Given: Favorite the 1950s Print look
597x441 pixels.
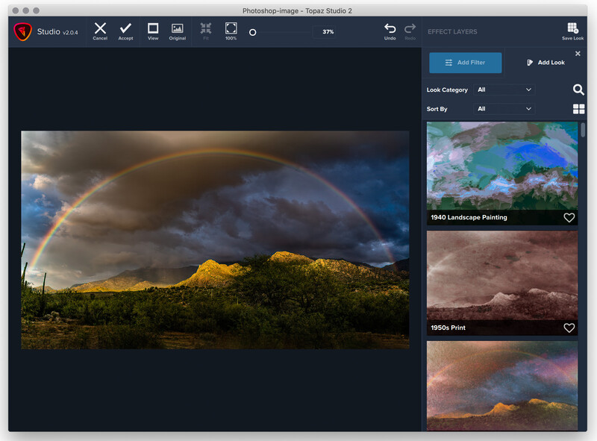Looking at the screenshot, I should (x=569, y=328).
